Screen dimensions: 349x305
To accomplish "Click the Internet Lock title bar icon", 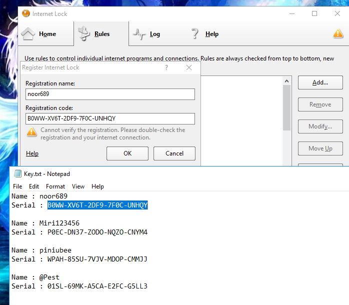I will (26, 13).
